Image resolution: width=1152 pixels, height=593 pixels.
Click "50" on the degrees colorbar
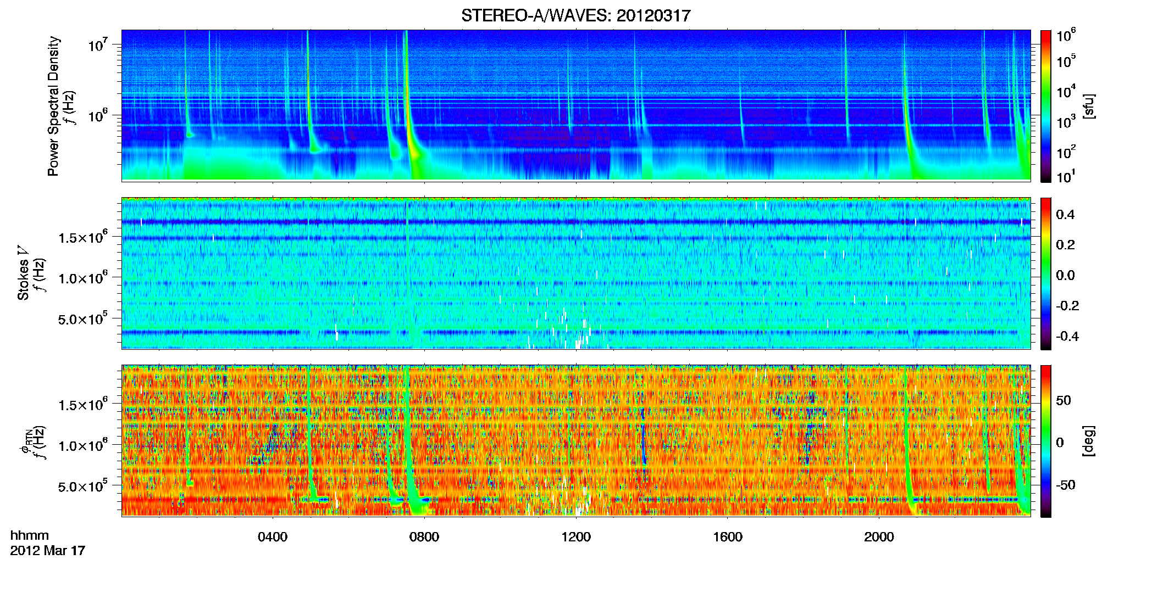[1064, 400]
